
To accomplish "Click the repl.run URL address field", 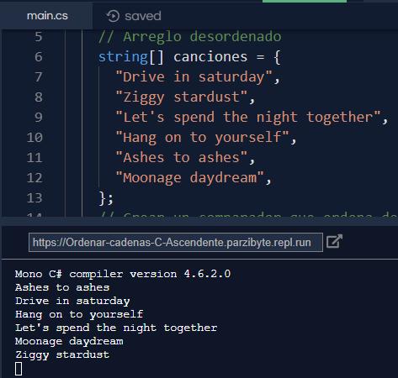I will [x=176, y=243].
